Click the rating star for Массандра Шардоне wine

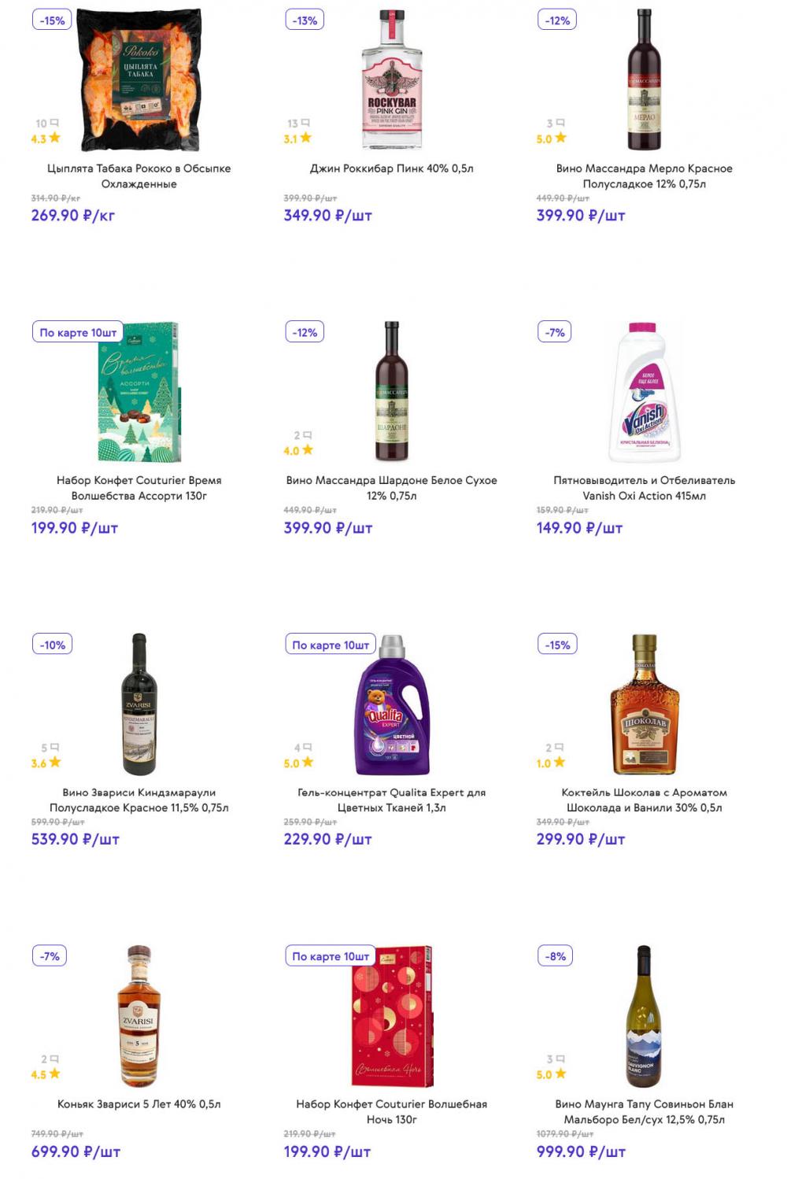click(x=308, y=450)
